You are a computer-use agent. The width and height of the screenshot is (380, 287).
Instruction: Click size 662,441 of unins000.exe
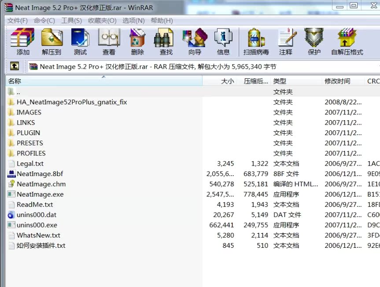pyautogui.click(x=221, y=225)
